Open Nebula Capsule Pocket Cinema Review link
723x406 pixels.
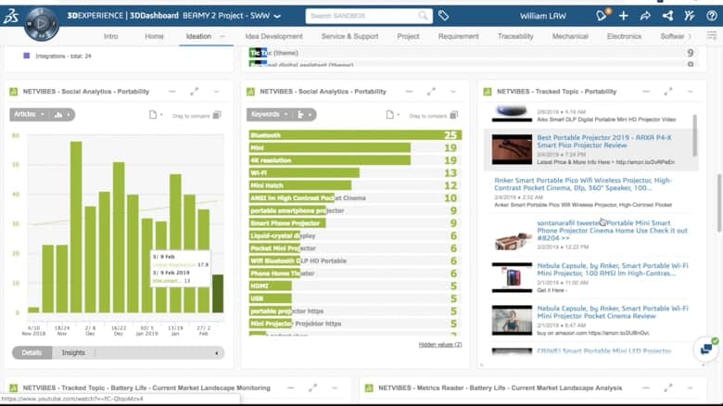click(x=613, y=312)
